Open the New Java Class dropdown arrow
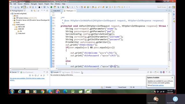The width and height of the screenshot is (185, 104). coord(90,7)
